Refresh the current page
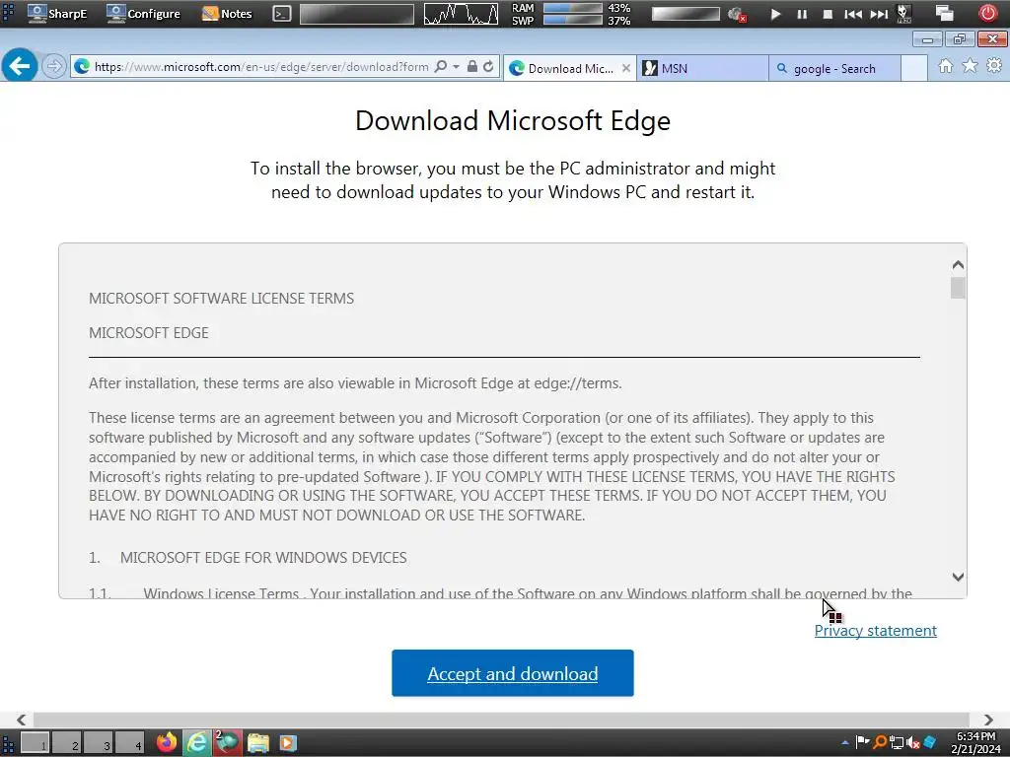Viewport: 1010px width, 757px height. coord(489,66)
